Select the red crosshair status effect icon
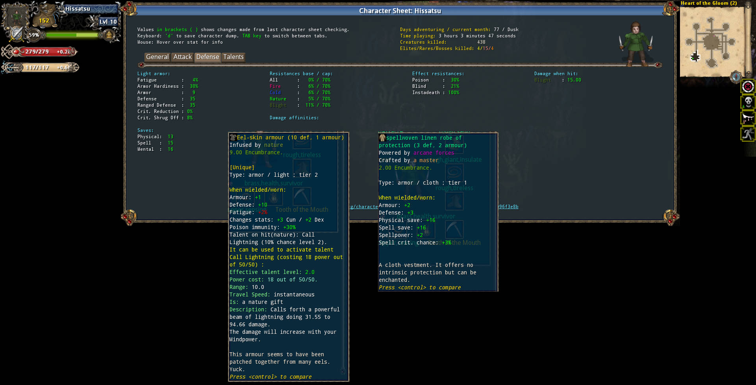Image resolution: width=756 pixels, height=385 pixels. click(x=748, y=87)
